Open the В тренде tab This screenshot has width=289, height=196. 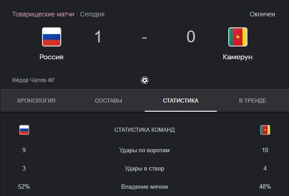click(252, 100)
